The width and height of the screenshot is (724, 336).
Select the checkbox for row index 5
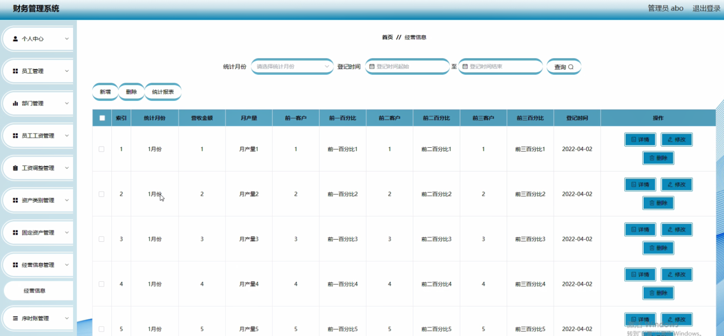[102, 329]
